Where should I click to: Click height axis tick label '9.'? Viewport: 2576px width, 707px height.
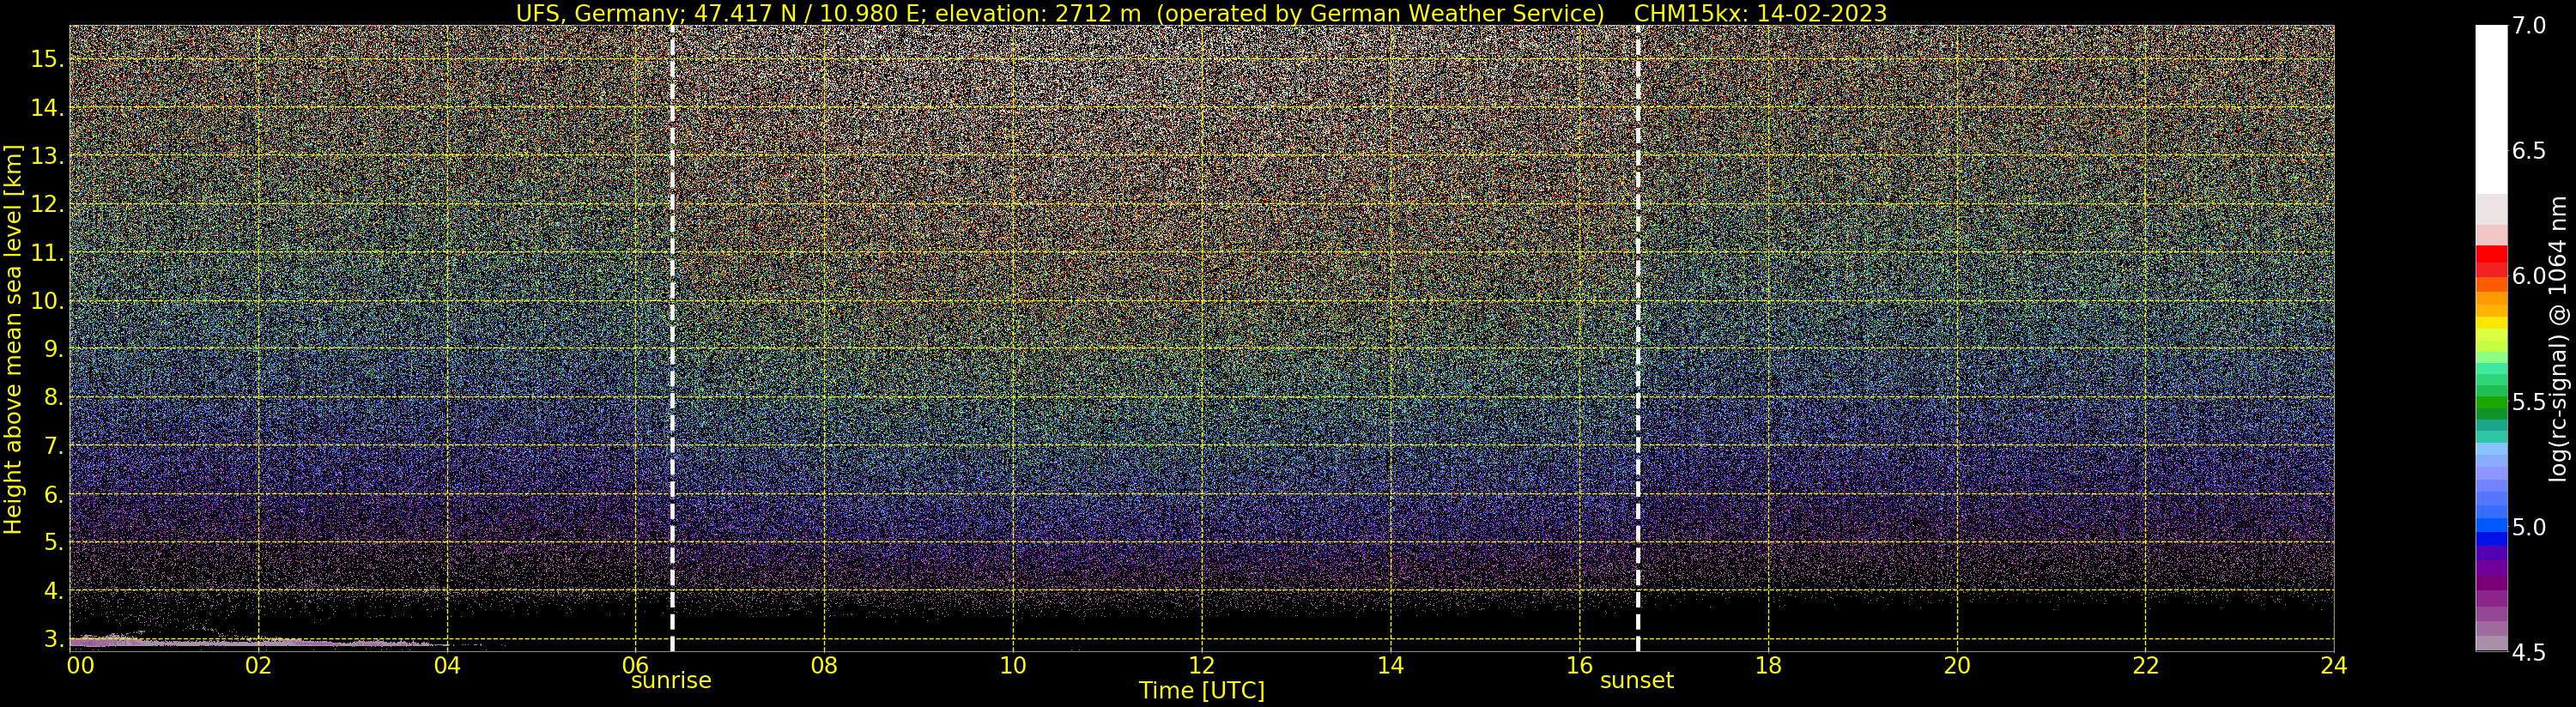tap(52, 349)
